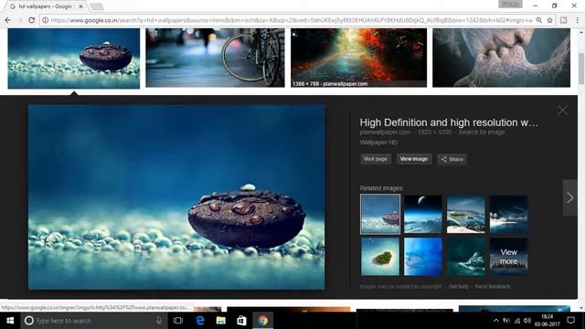The width and height of the screenshot is (585, 329).
Task: Launch Microsoft Edge from taskbar
Action: coord(200,321)
